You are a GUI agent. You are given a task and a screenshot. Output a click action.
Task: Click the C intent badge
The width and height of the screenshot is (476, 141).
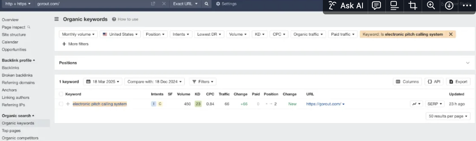(160, 104)
